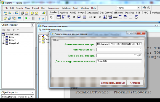Select the CheckBox component in palette
The image size is (160, 102).
pyautogui.click(x=95, y=17)
